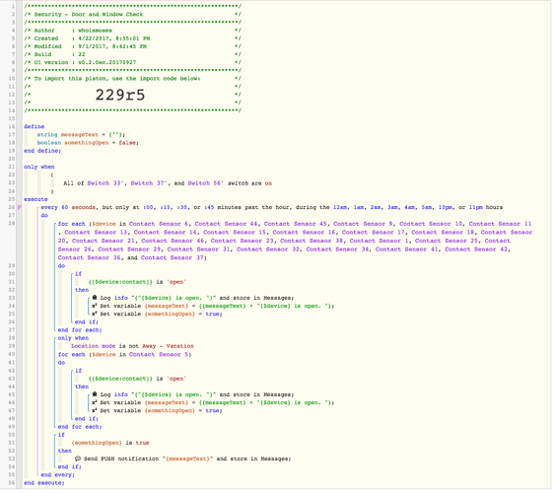Select Contact Sensor 10 in the for-each list

[x=431, y=225]
